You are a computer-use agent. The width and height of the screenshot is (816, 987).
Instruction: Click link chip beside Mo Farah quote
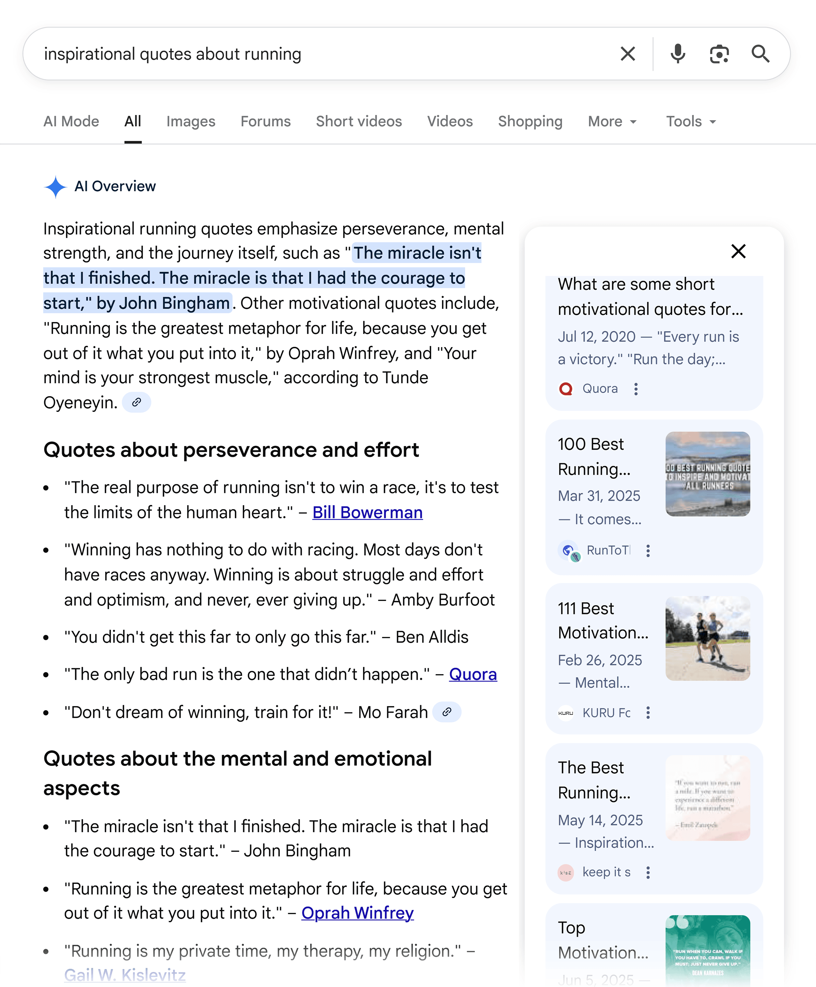447,712
